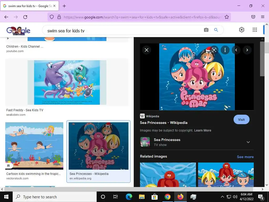This screenshot has height=202, width=269.
Task: Open the Firefox hamburger menu
Action: pyautogui.click(x=263, y=17)
